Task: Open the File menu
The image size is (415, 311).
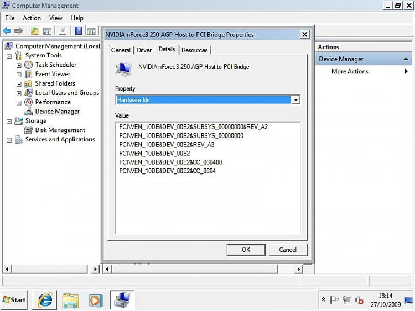Action: pos(10,18)
